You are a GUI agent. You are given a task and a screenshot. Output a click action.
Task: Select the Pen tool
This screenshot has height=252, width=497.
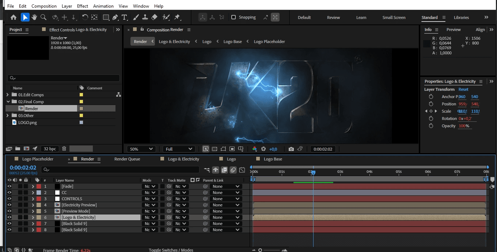pyautogui.click(x=115, y=17)
